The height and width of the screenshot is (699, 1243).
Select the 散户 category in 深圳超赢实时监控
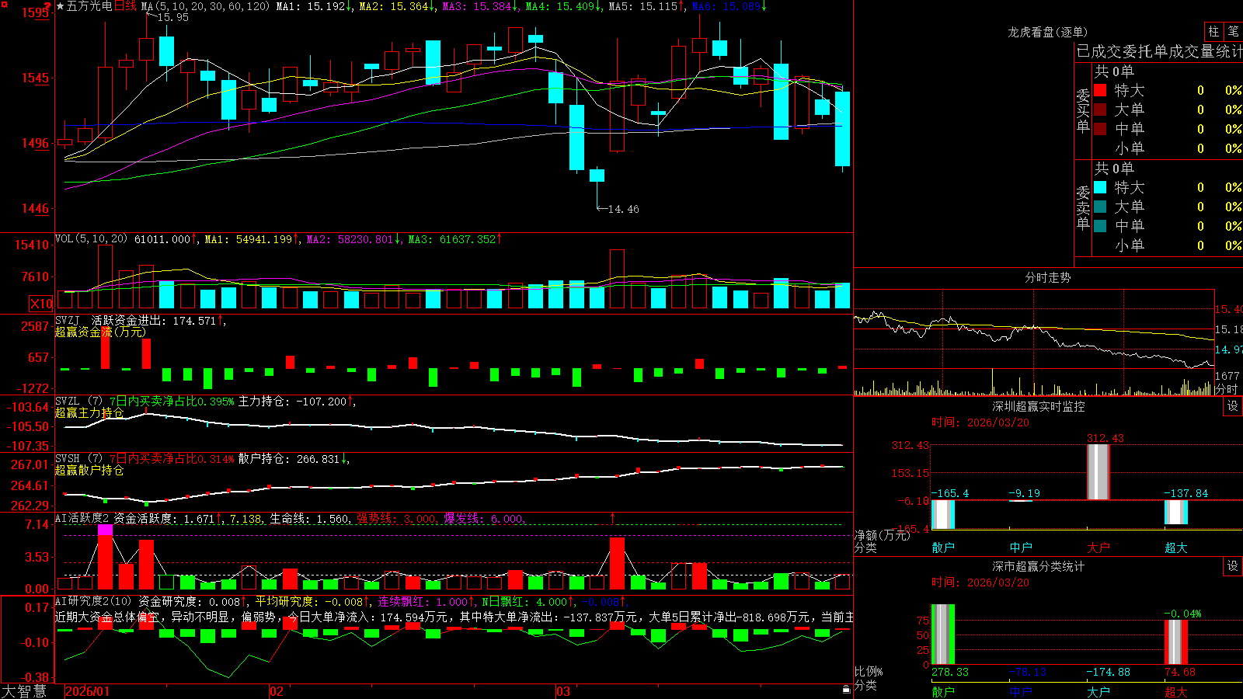[x=943, y=548]
